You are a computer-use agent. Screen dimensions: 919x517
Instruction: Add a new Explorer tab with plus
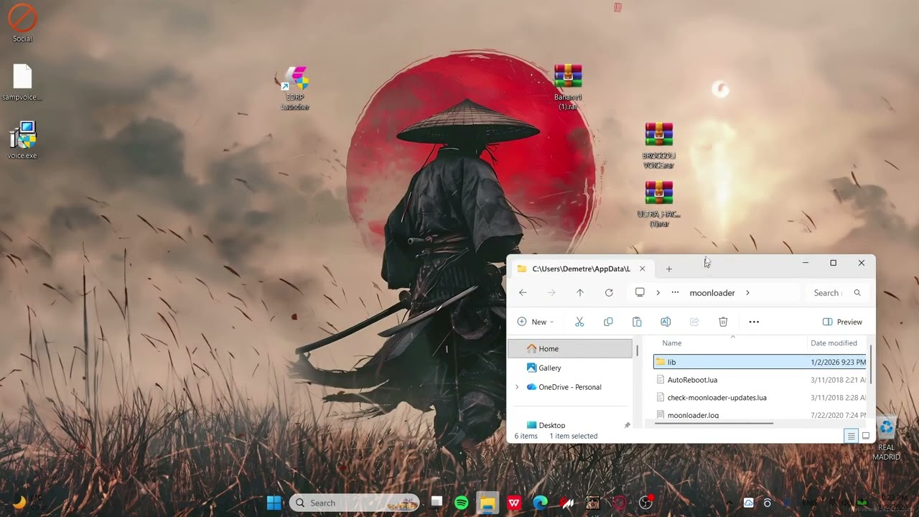point(668,269)
